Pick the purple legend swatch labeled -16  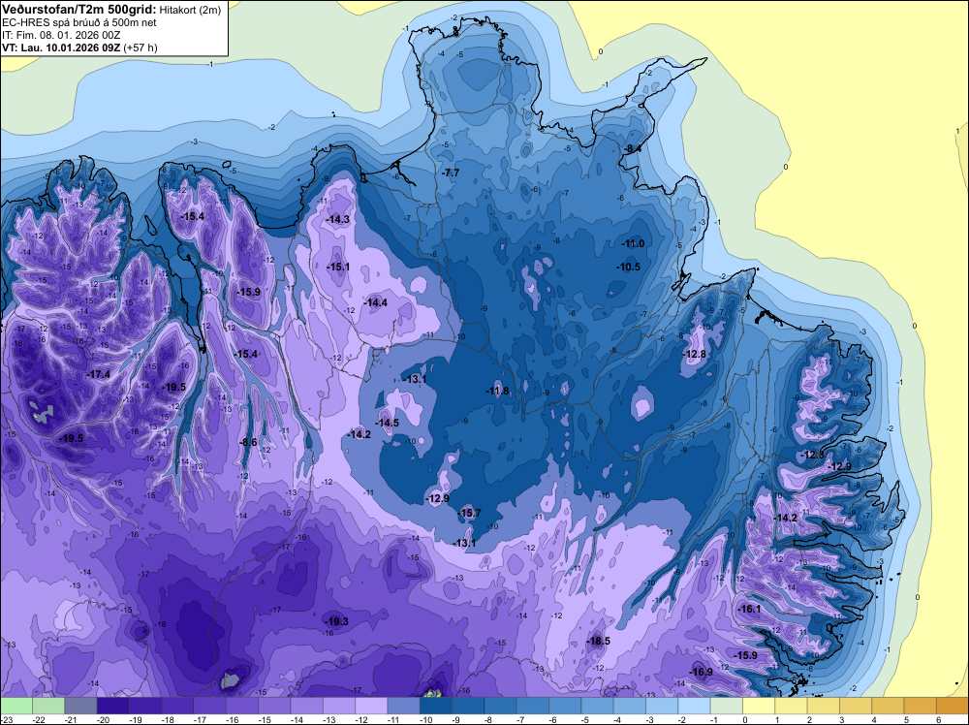(x=242, y=706)
